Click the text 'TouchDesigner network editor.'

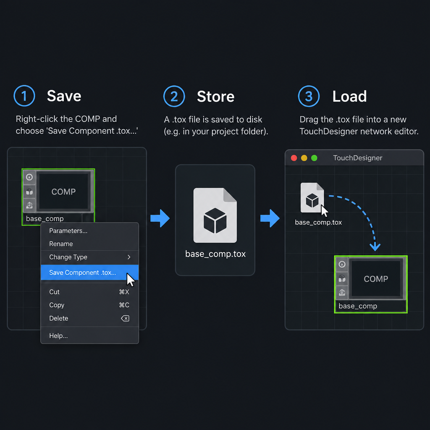tap(359, 131)
